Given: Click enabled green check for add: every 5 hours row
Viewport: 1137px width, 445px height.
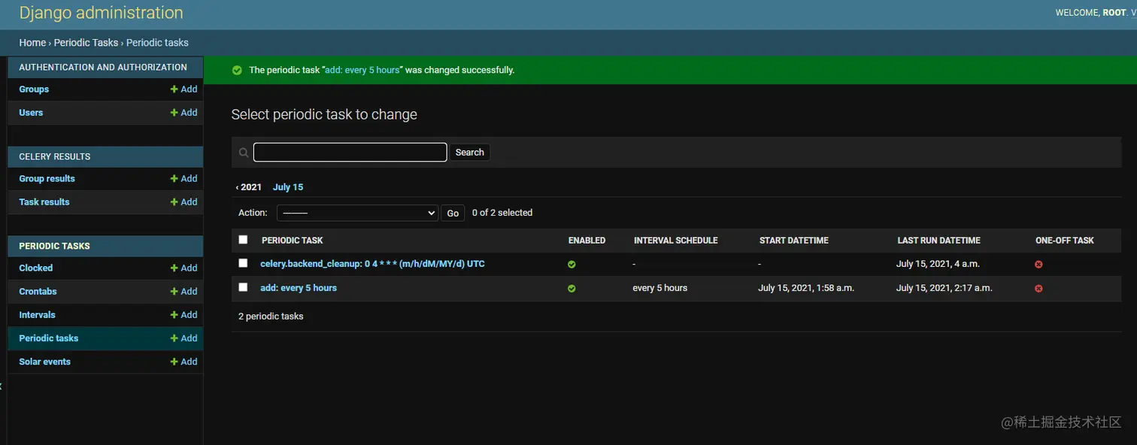Looking at the screenshot, I should tap(572, 289).
